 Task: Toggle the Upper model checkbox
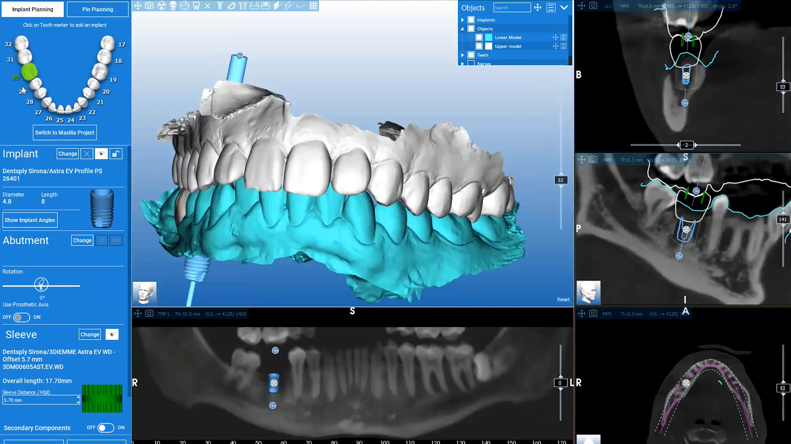click(479, 46)
